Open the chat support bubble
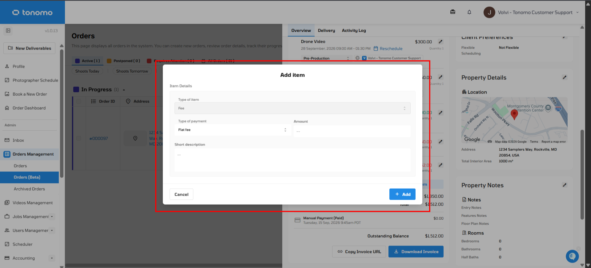This screenshot has height=268, width=591. click(x=572, y=256)
